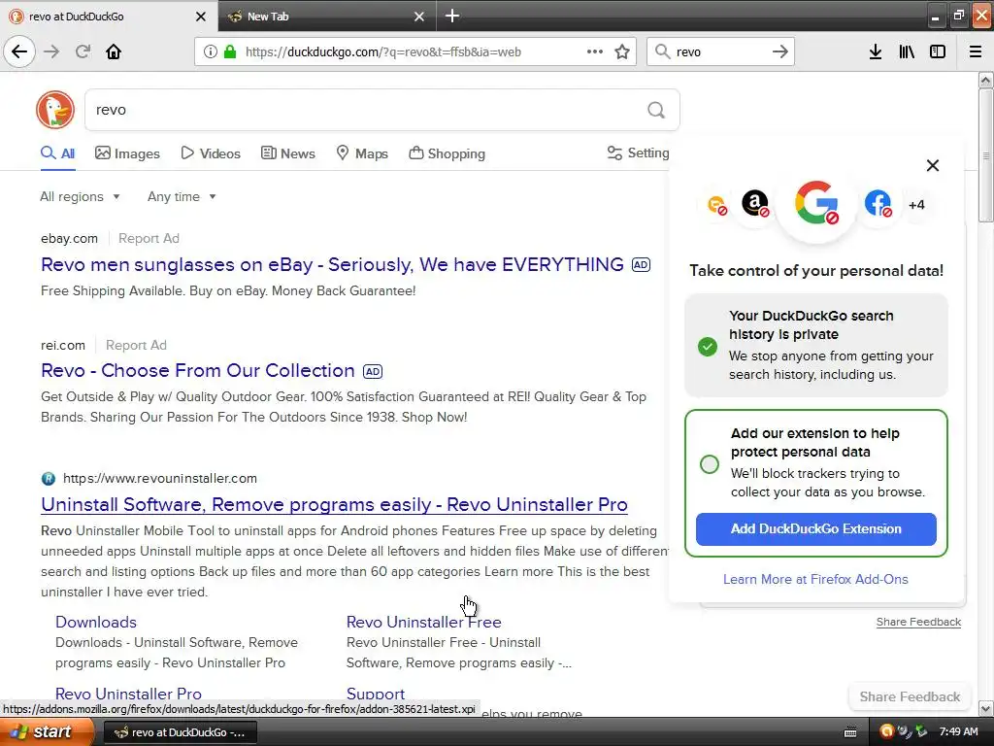Screen dimensions: 994x746
Task: Switch to the Images tab
Action: 127,153
